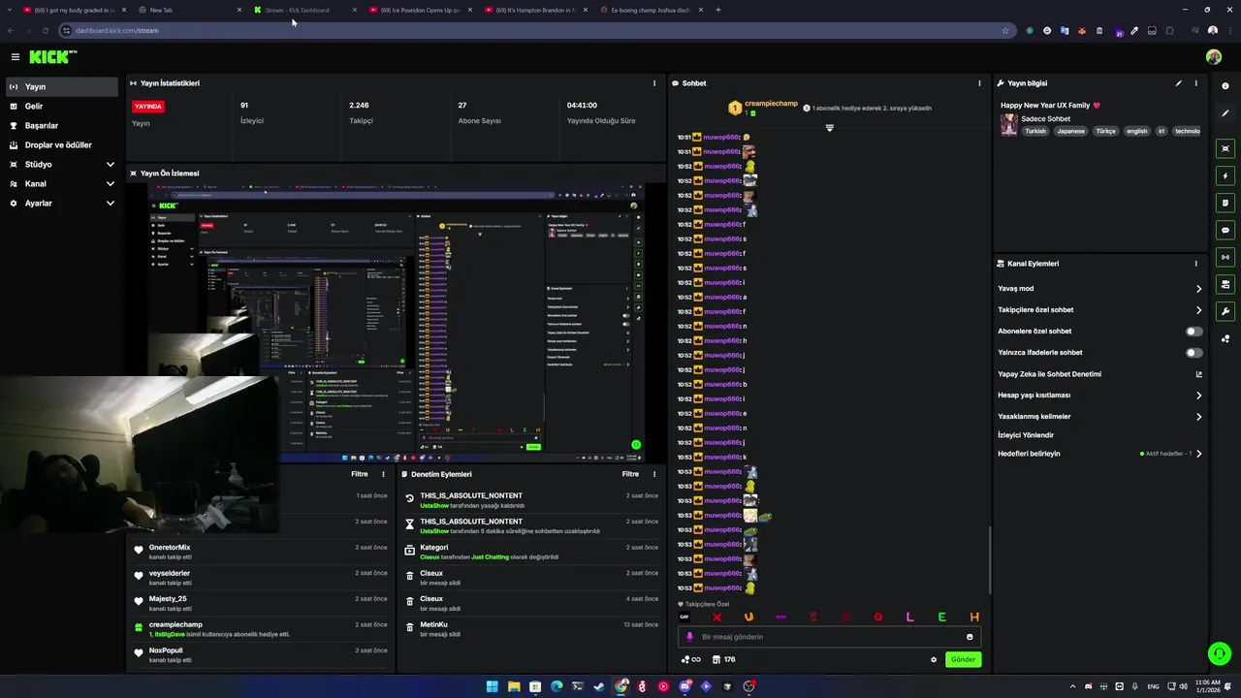This screenshot has height=698, width=1241.
Task: Select the green E emote
Action: pyautogui.click(x=941, y=618)
